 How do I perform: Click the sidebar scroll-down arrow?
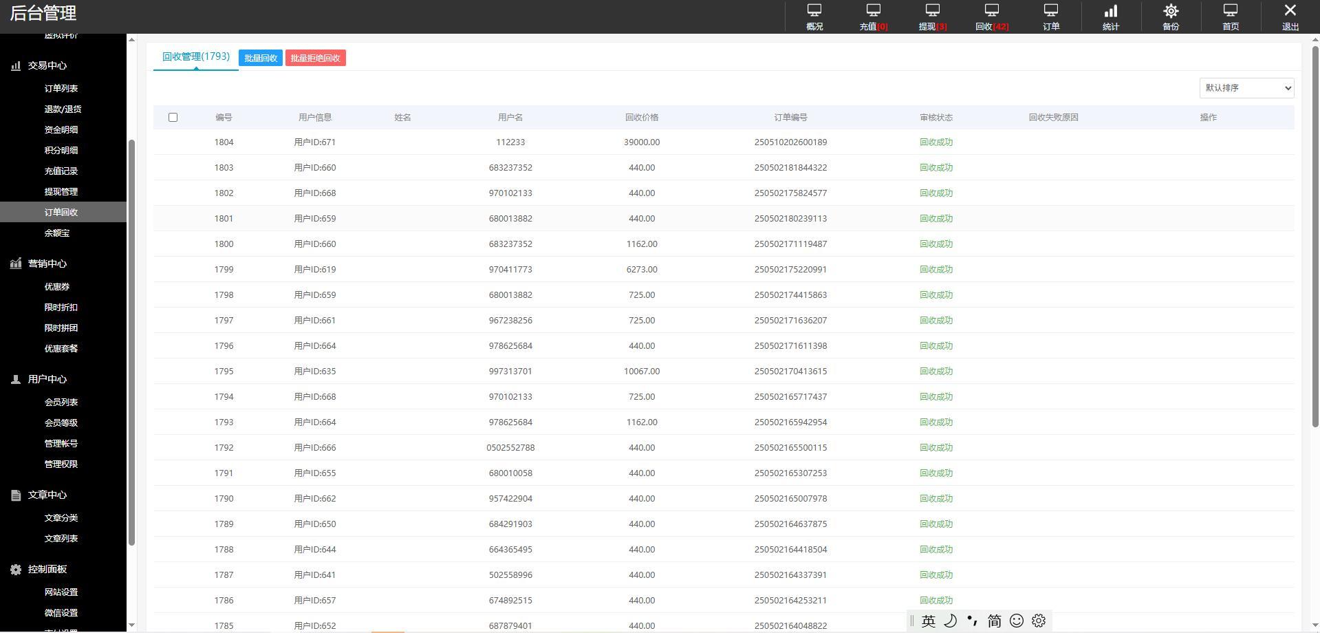point(132,625)
